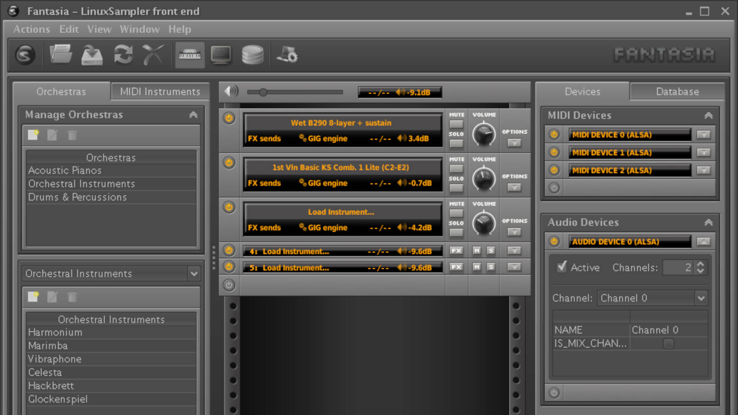Screen dimensions: 738x415
Task: Reset the sampler using the scissors icon
Action: (x=153, y=55)
